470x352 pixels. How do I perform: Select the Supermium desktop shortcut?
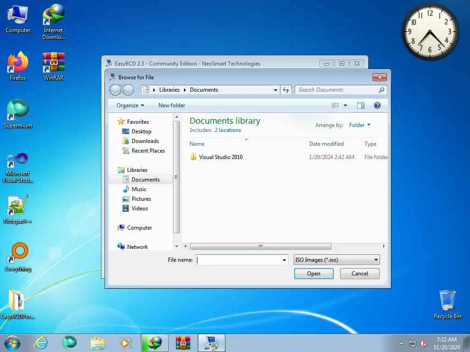(x=18, y=114)
